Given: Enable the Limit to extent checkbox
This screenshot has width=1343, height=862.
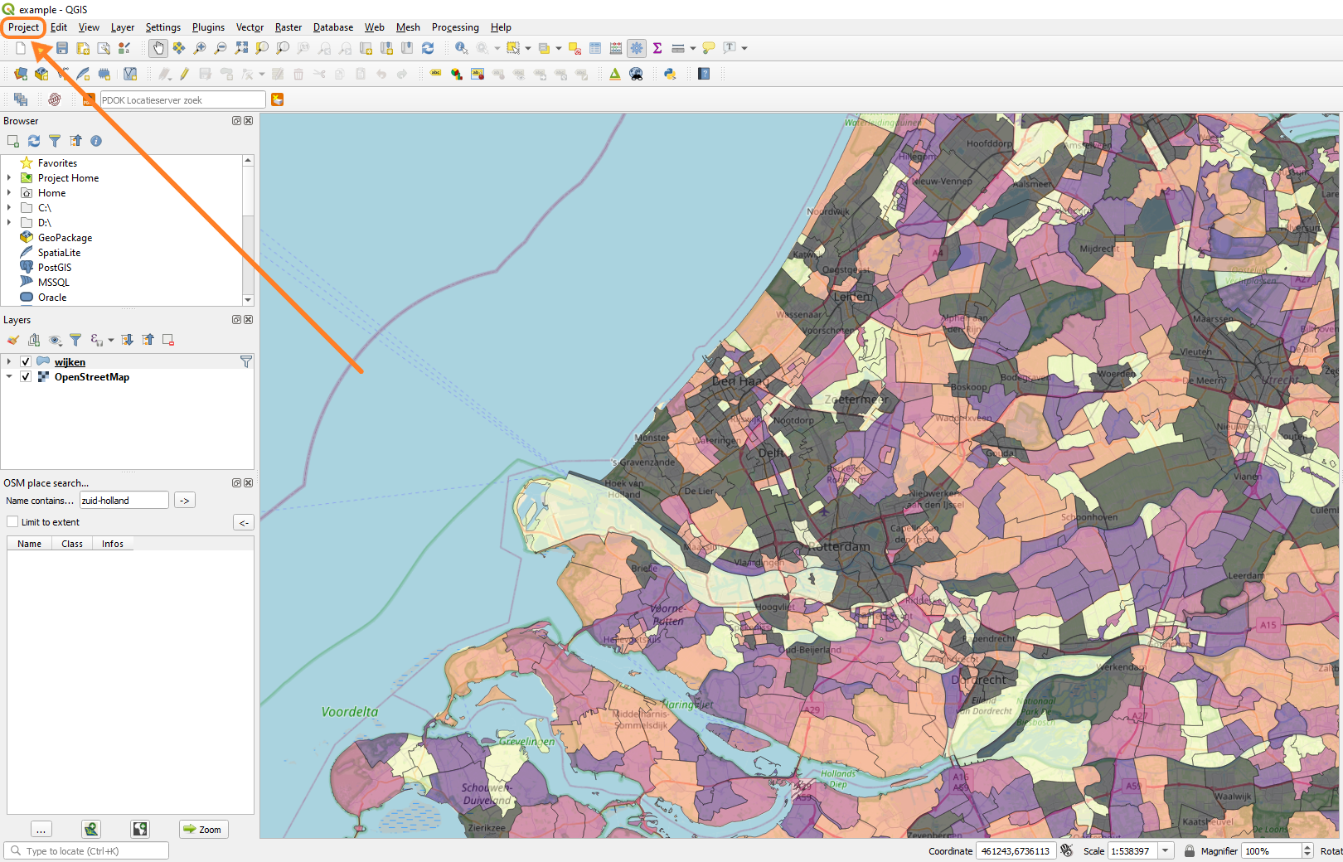Looking at the screenshot, I should pyautogui.click(x=12, y=522).
